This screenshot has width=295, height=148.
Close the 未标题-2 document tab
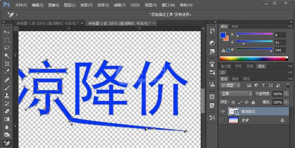154,23
